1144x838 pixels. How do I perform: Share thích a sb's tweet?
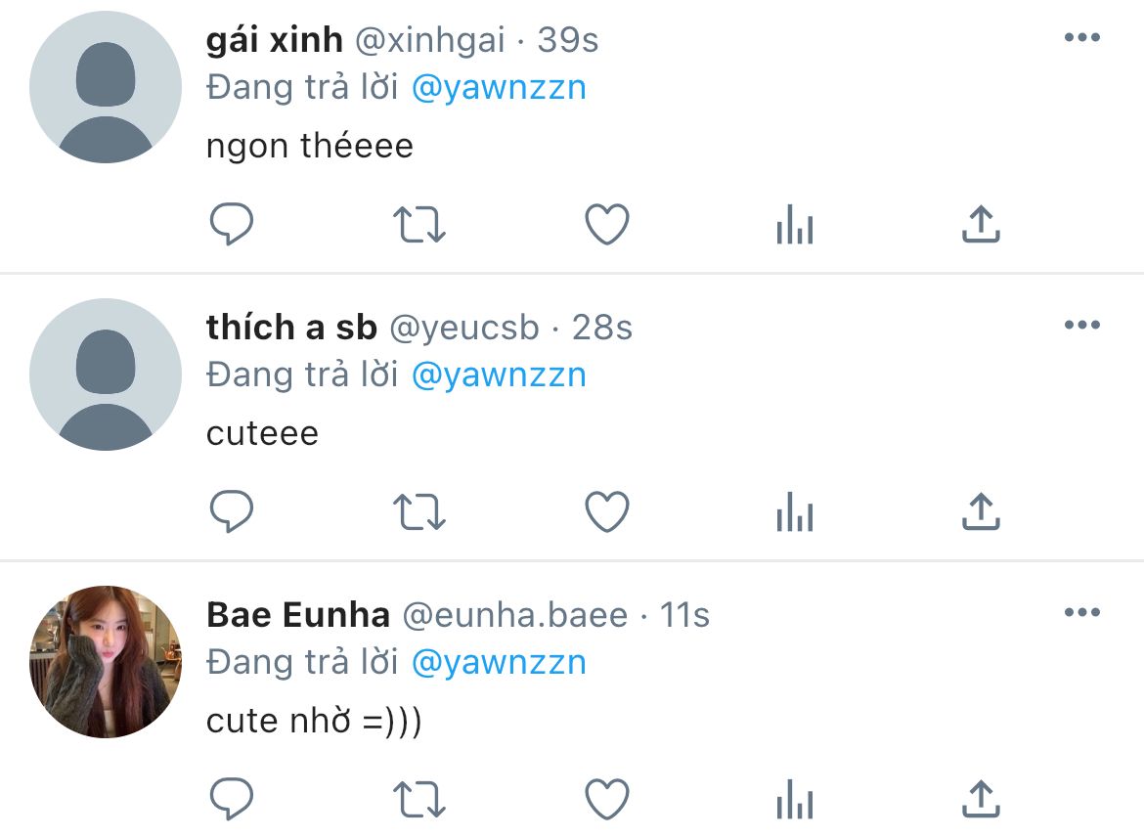click(982, 511)
